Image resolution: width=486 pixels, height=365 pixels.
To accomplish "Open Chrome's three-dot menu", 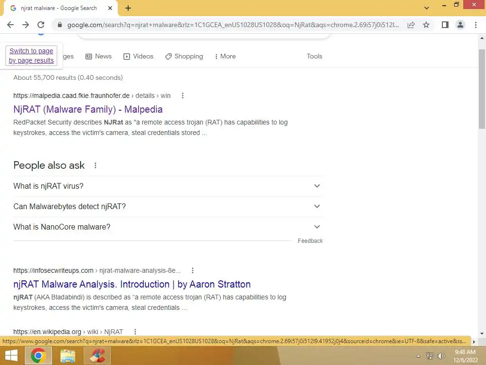I will tap(476, 25).
